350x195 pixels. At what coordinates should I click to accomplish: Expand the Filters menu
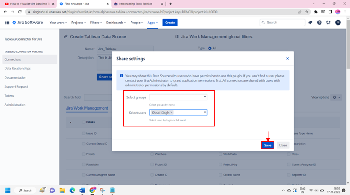(x=96, y=23)
